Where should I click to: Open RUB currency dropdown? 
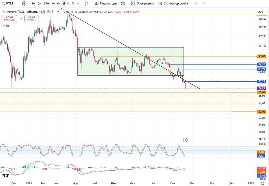(x=262, y=12)
